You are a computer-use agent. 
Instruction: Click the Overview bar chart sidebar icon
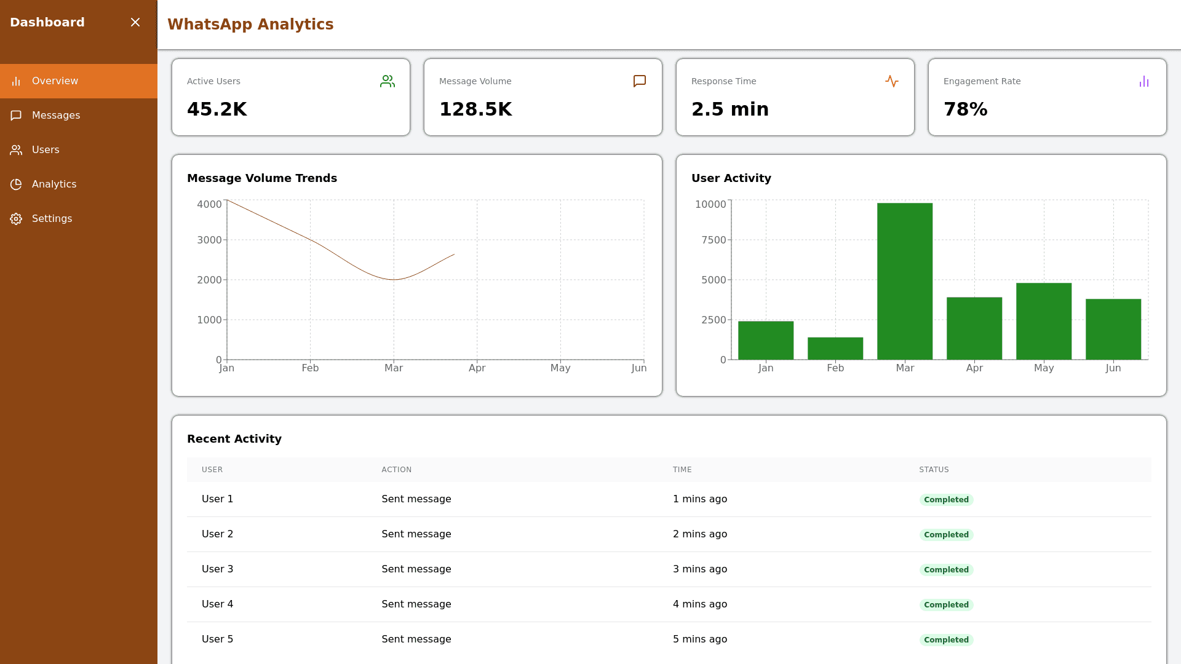(16, 81)
